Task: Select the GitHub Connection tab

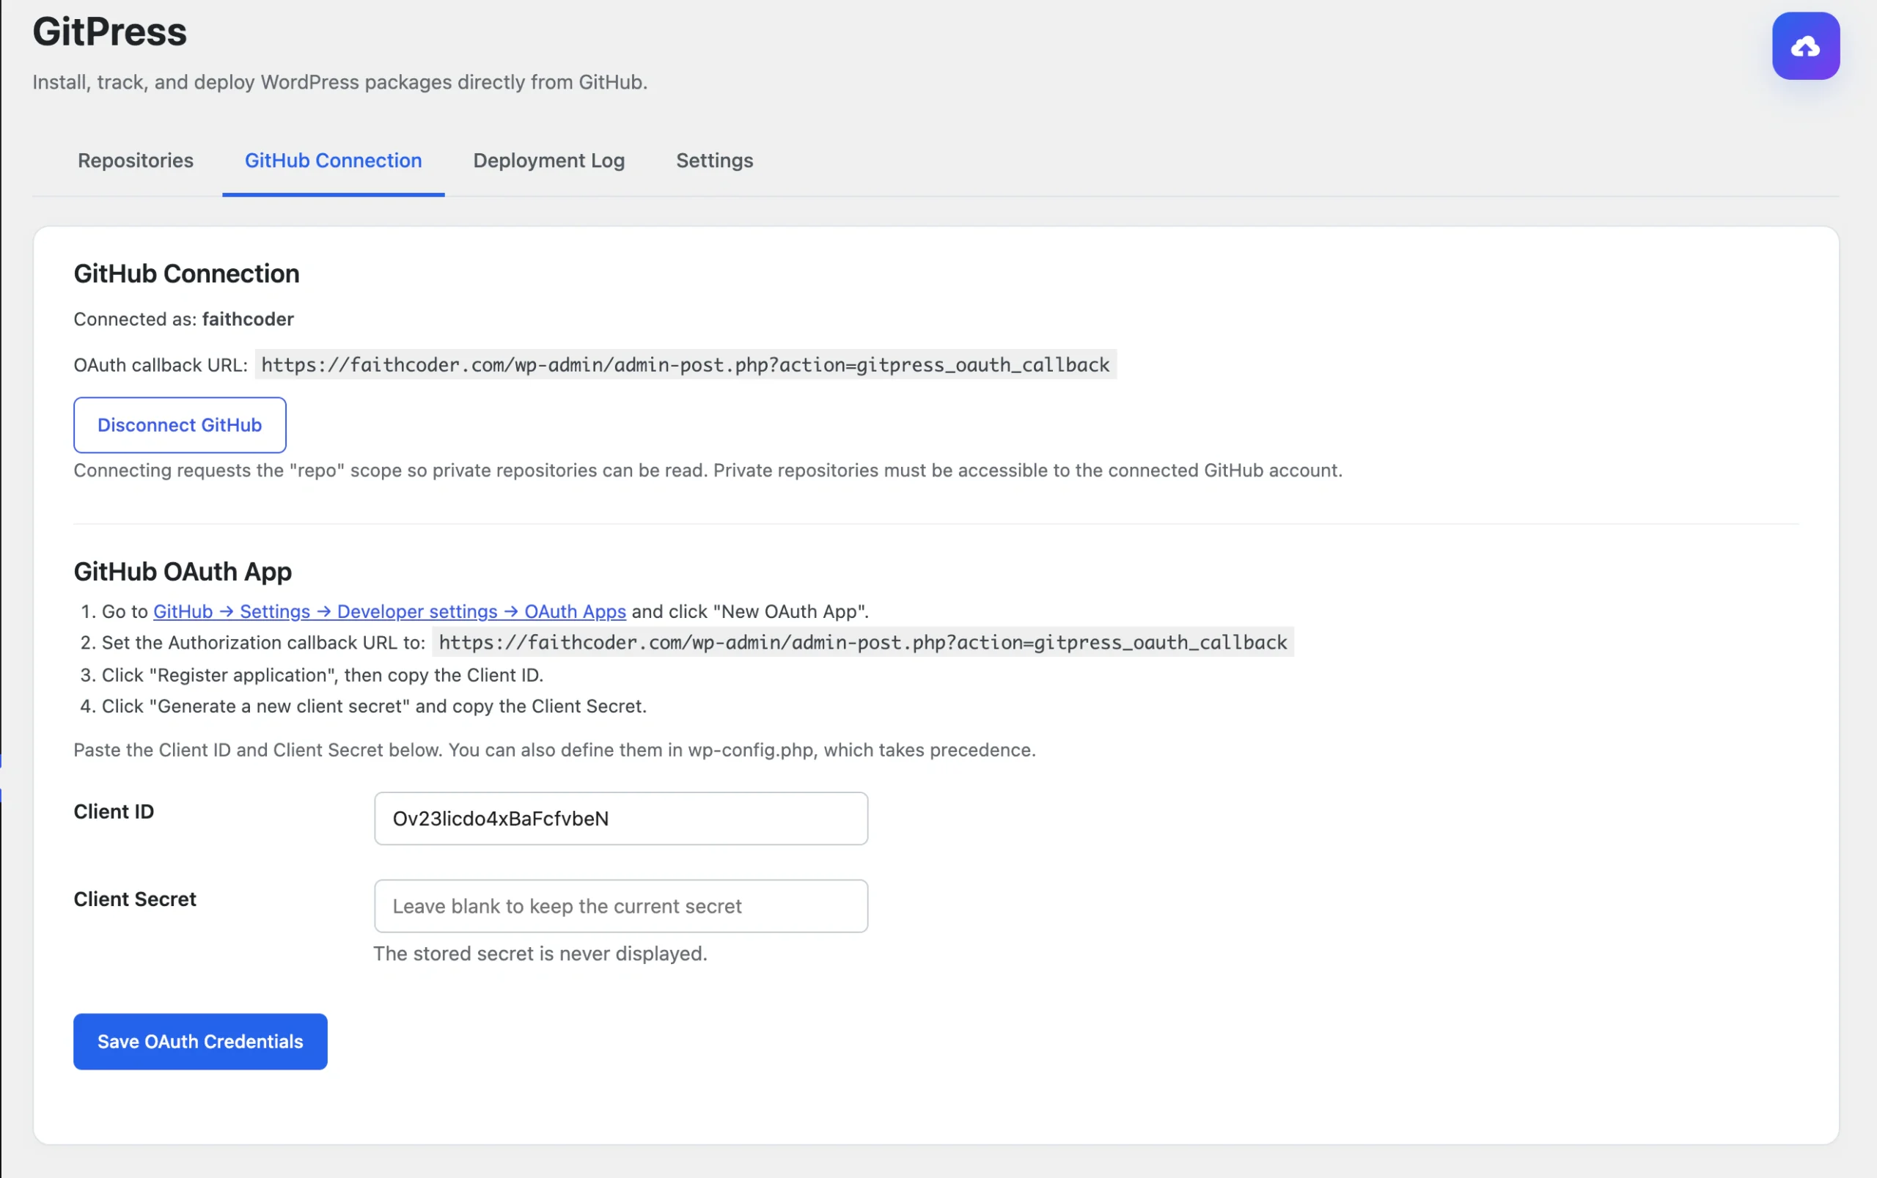Action: 334,161
